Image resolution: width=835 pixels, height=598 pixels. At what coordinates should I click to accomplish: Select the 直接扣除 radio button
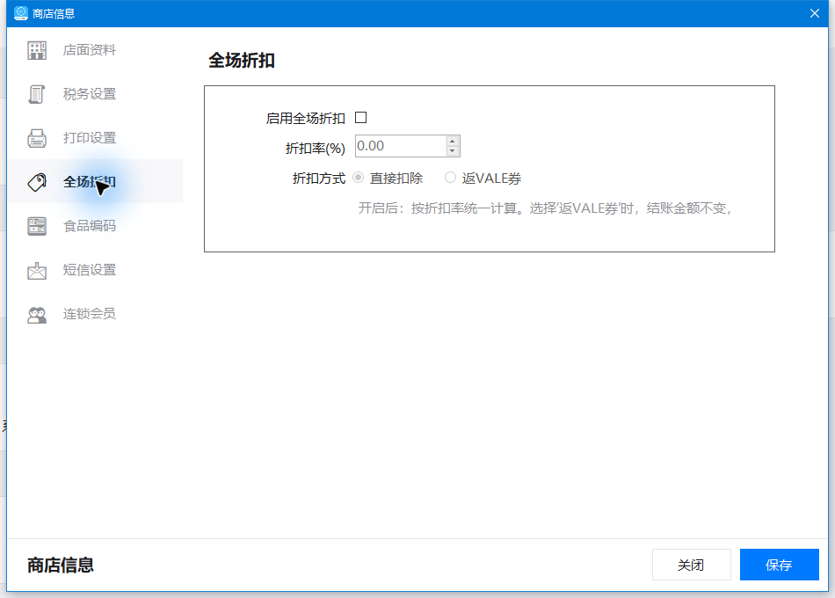359,178
